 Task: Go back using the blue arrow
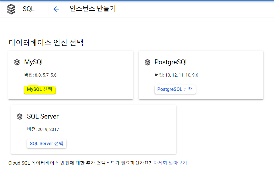(x=56, y=9)
